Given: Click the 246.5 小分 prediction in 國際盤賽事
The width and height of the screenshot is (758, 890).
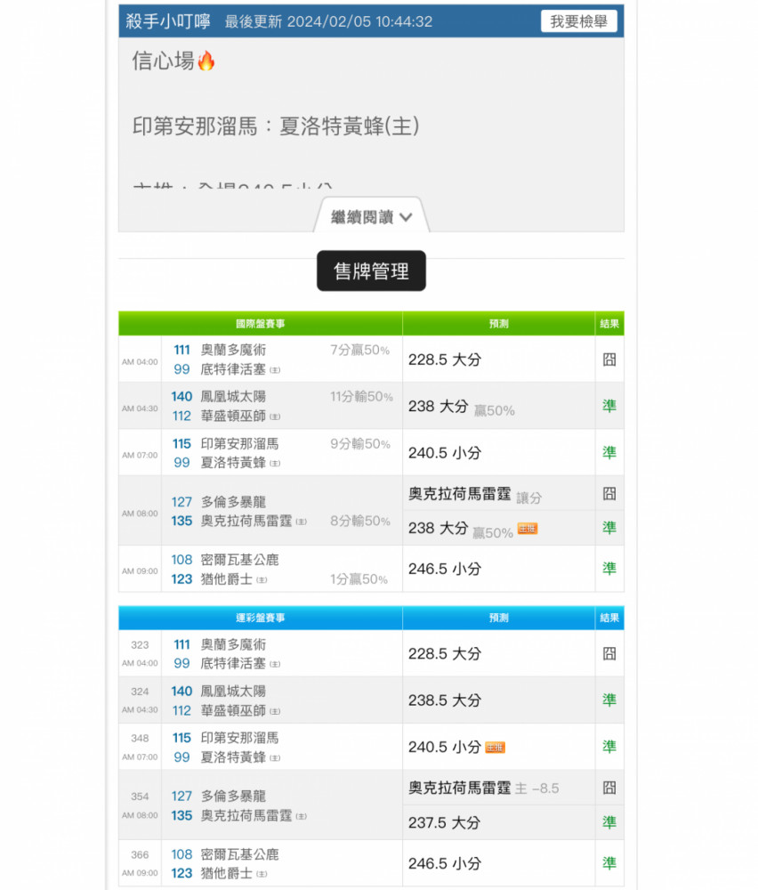Looking at the screenshot, I should coord(445,568).
